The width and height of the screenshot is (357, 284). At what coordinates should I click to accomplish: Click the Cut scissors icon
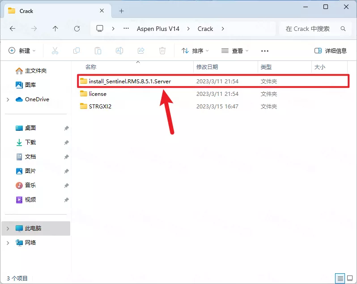click(55, 51)
